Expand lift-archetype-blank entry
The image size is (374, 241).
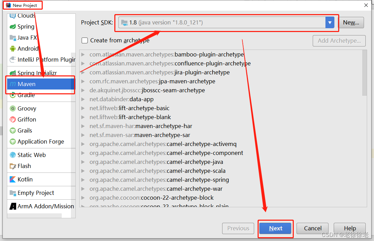pos(83,117)
